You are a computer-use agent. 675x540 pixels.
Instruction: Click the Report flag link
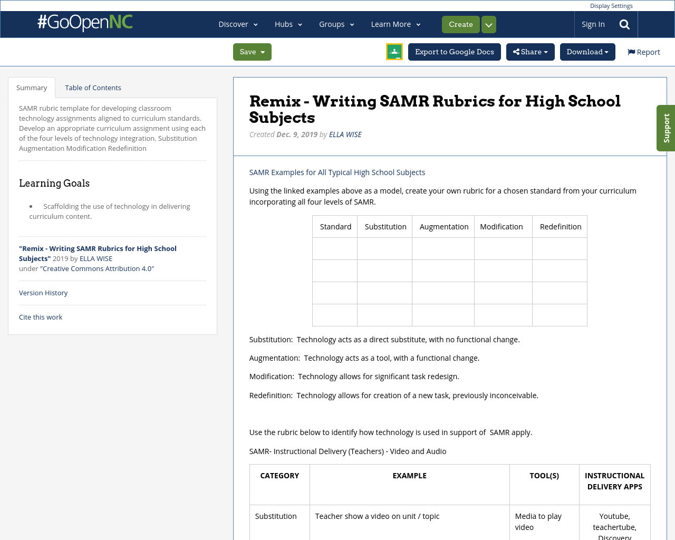643,52
